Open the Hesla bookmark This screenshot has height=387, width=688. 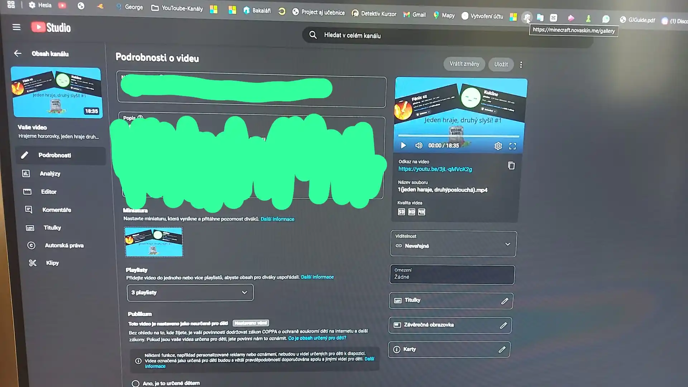(x=40, y=5)
